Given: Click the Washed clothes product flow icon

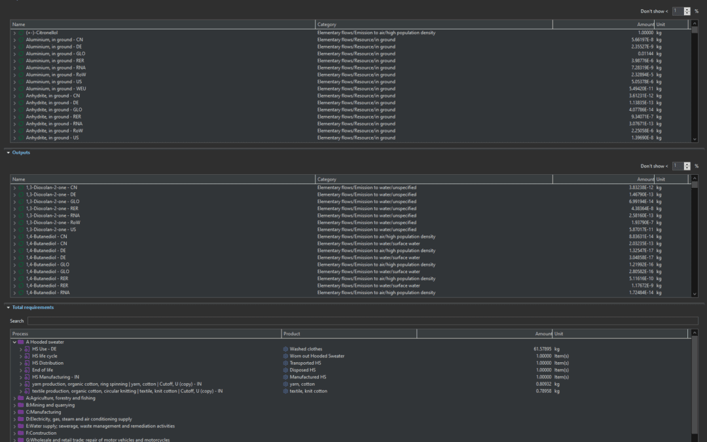Looking at the screenshot, I should tap(285, 349).
